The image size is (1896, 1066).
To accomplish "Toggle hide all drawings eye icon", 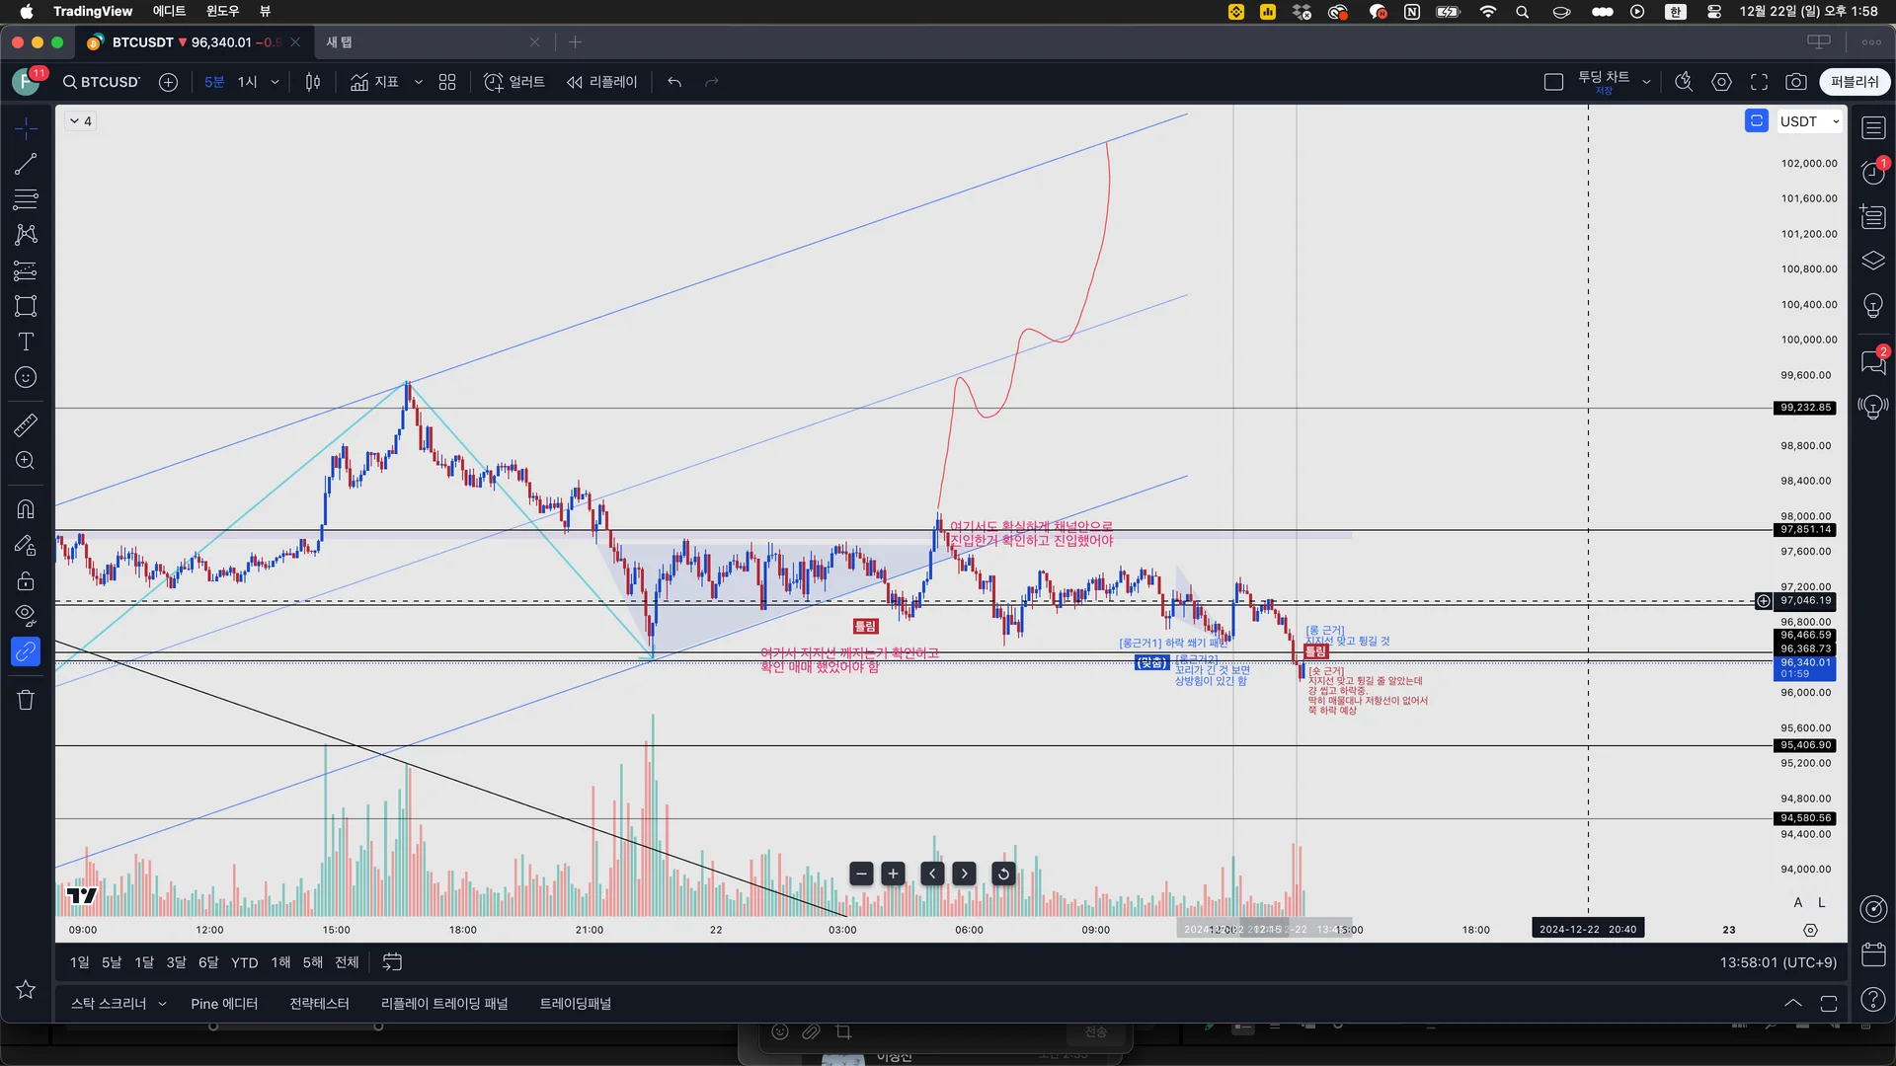I will pyautogui.click(x=26, y=615).
